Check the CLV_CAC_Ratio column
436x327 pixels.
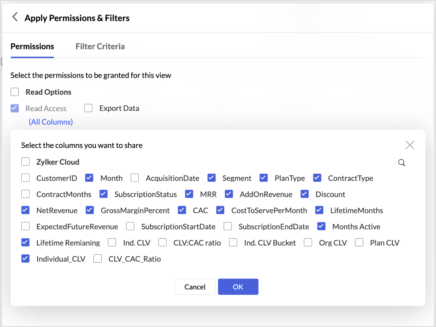click(x=97, y=259)
